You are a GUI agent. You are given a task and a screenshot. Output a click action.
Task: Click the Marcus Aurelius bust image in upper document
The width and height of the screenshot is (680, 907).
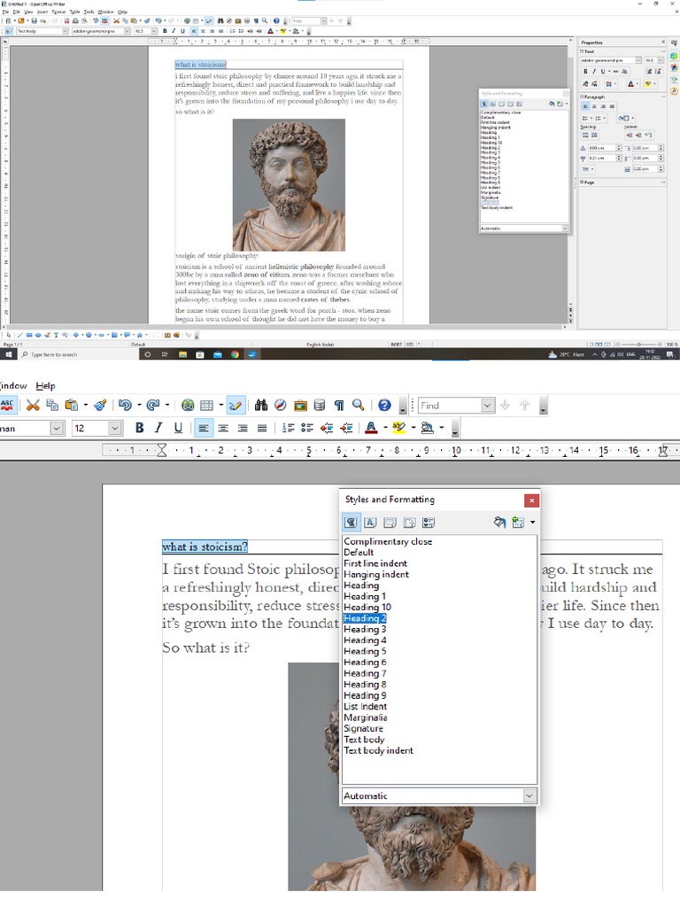[x=290, y=185]
